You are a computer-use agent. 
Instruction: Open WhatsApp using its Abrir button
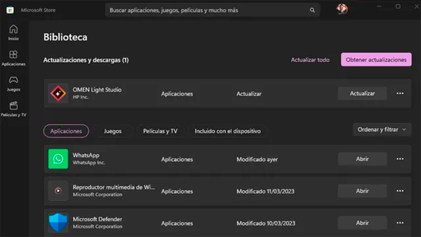[x=362, y=159]
